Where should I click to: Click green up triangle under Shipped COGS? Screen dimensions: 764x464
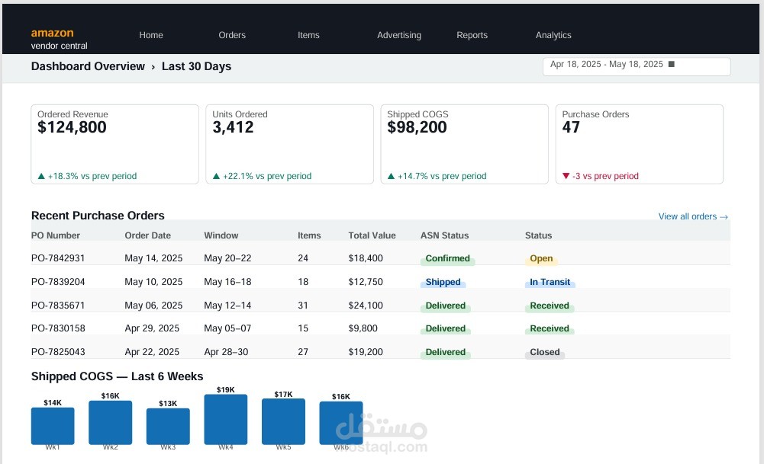391,176
